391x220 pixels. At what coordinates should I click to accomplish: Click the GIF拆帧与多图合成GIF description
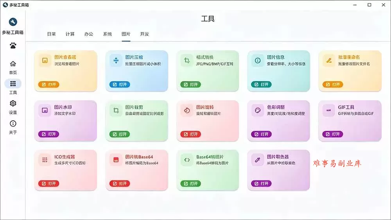pos(356,114)
